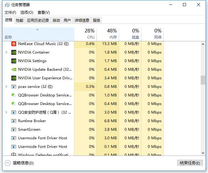208x173 pixels.
Task: Click the 结束任务(E) button
Action: 190,163
